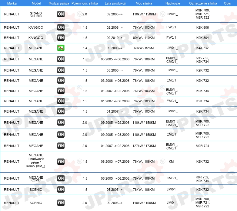Click ON icon in Megane II nadwozie pełne row
237x211 pixels.
click(61, 161)
